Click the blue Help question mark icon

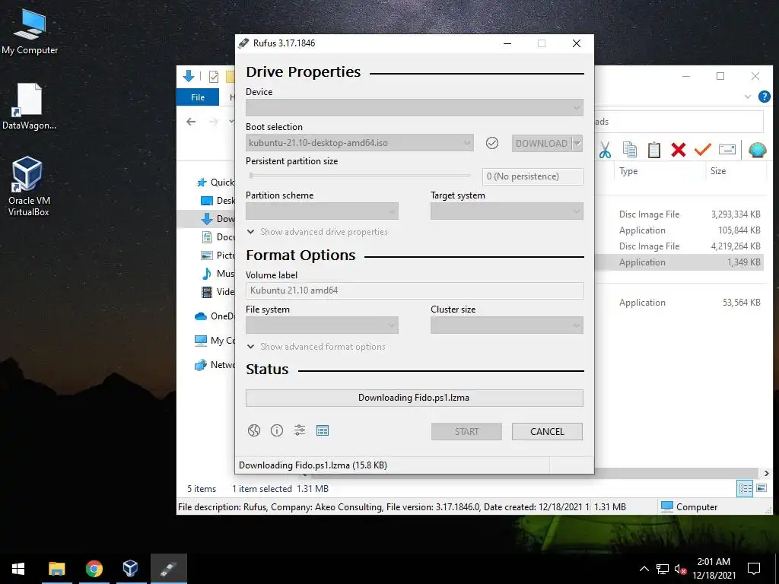tap(764, 97)
